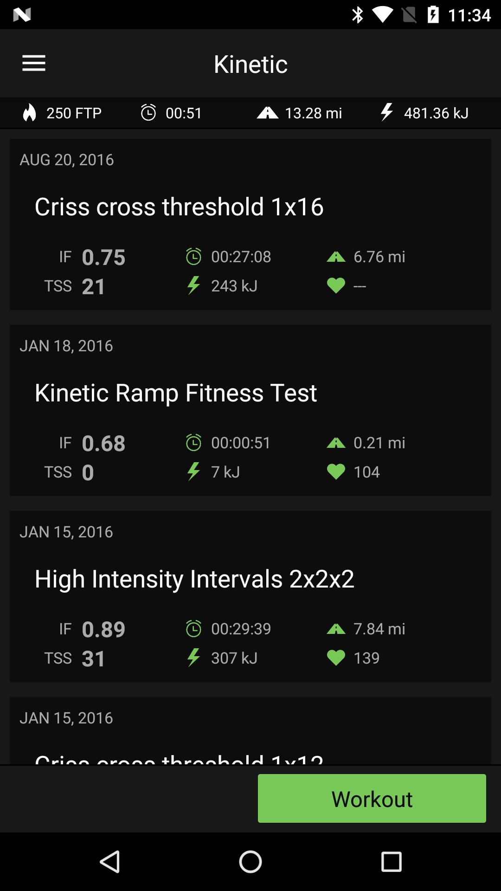Tap the green bolt icon beside 307 kJ
This screenshot has height=891, width=501.
pyautogui.click(x=193, y=658)
